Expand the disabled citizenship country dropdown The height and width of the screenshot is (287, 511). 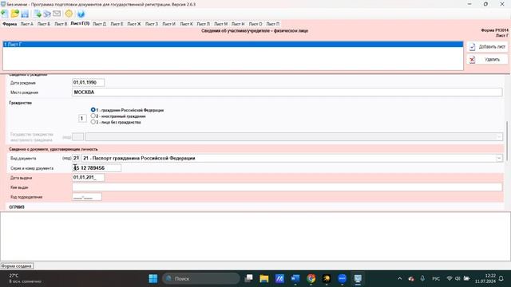tap(499, 136)
